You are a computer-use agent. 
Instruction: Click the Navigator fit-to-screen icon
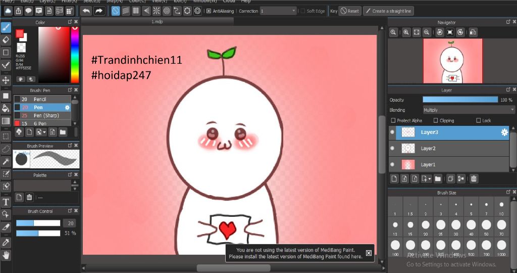click(417, 32)
